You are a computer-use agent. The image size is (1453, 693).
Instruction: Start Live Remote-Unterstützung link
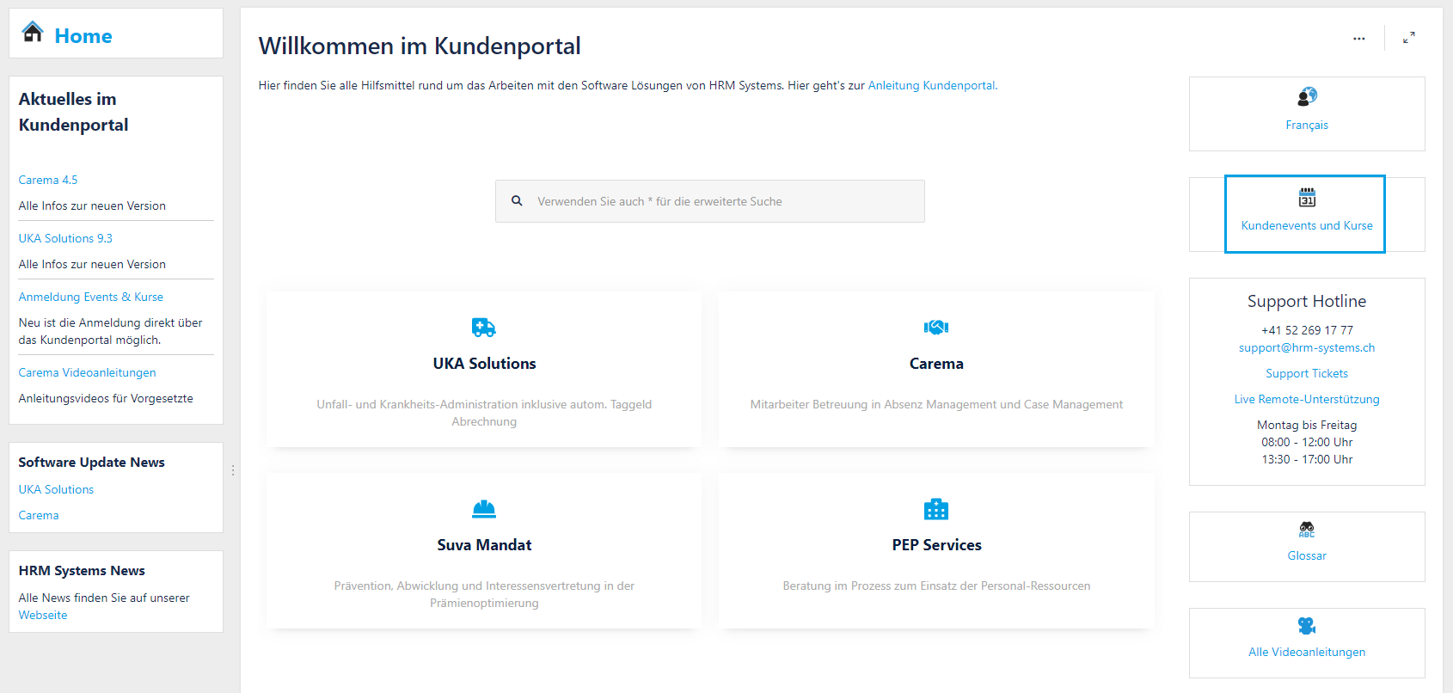[x=1307, y=400]
